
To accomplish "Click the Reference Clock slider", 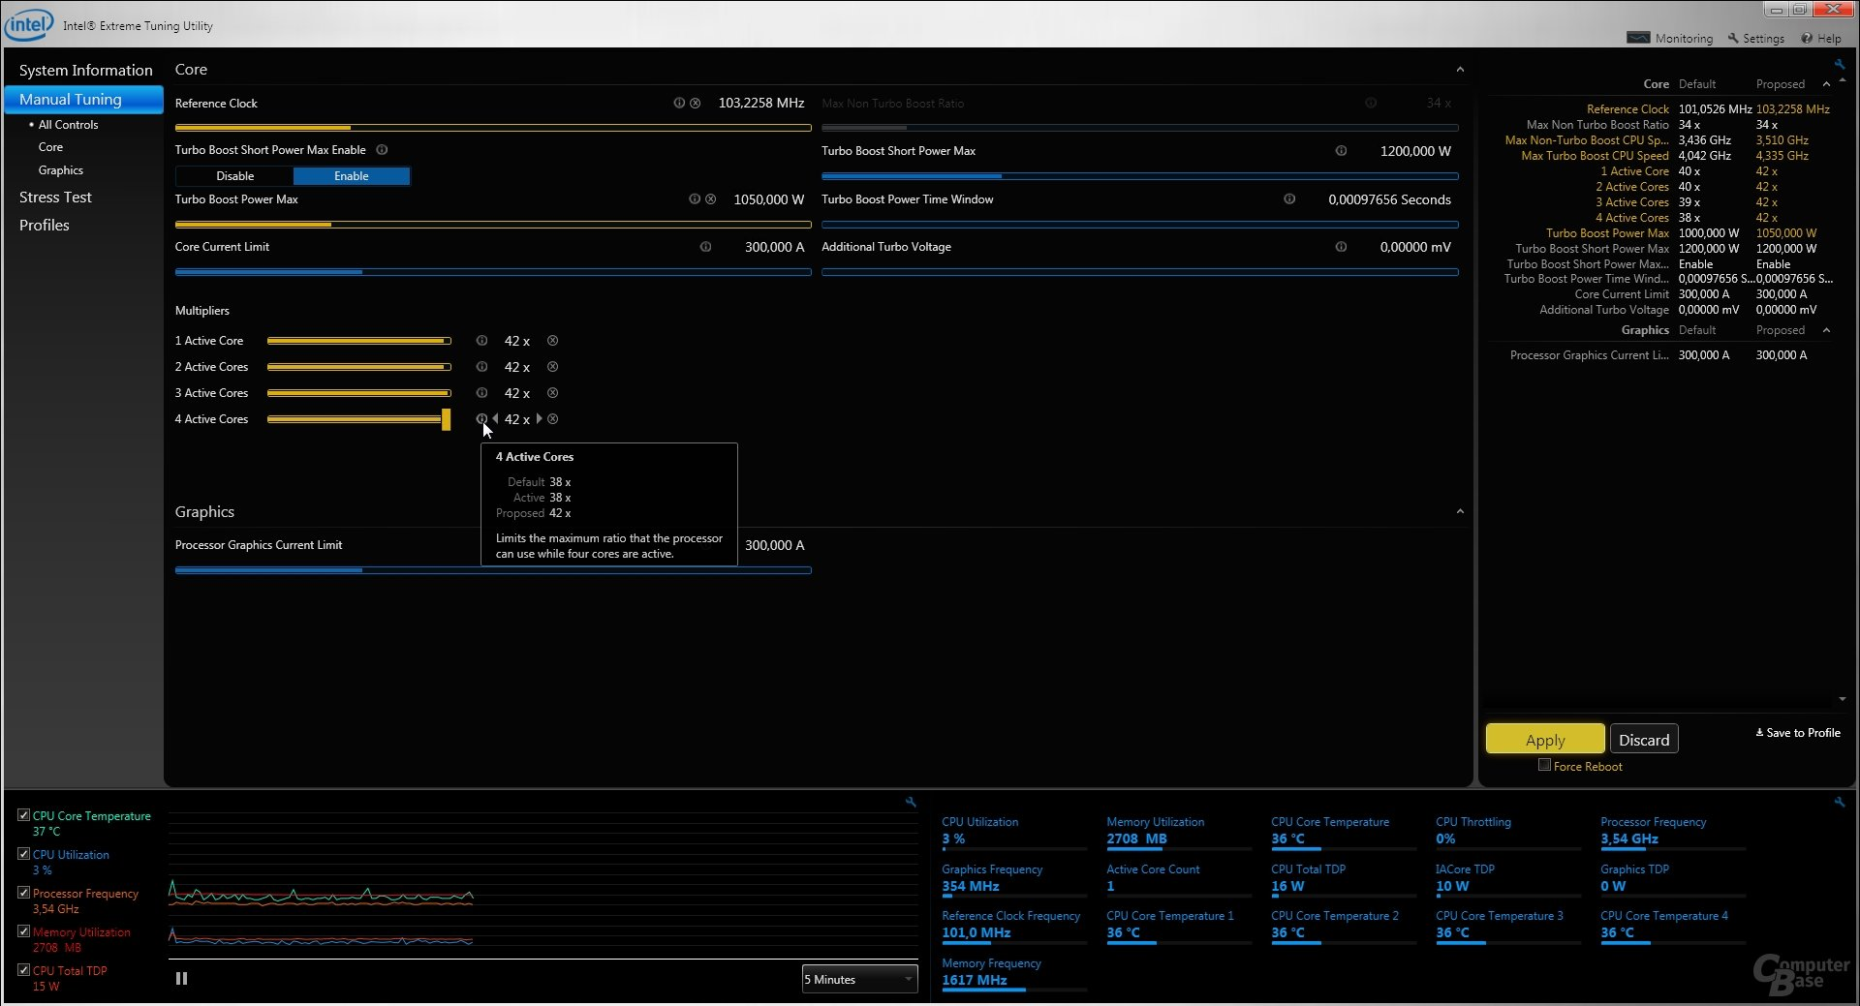I will 493,127.
